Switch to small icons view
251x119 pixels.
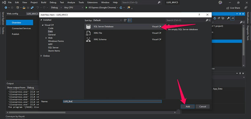pos(125,20)
